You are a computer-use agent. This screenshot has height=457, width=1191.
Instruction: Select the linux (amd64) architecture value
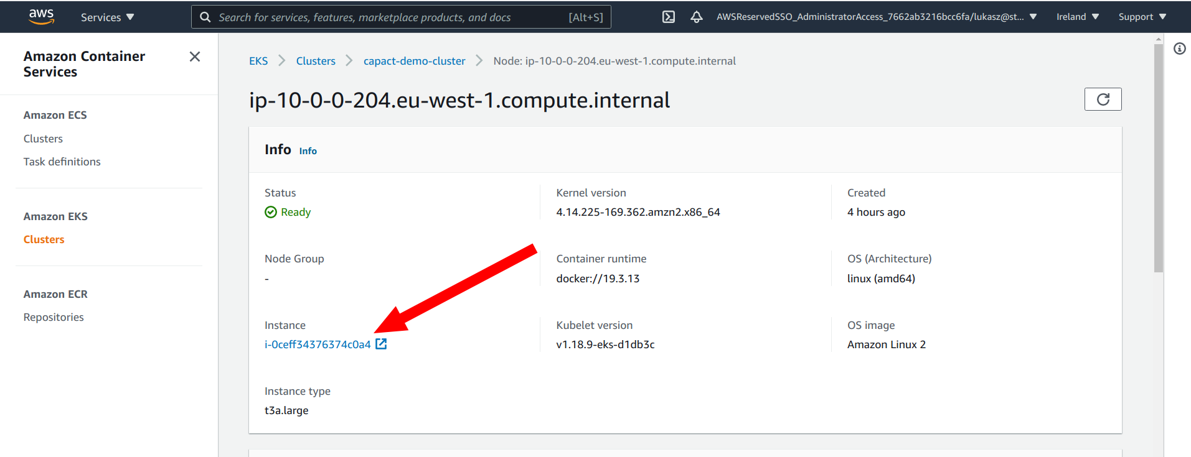(x=881, y=279)
